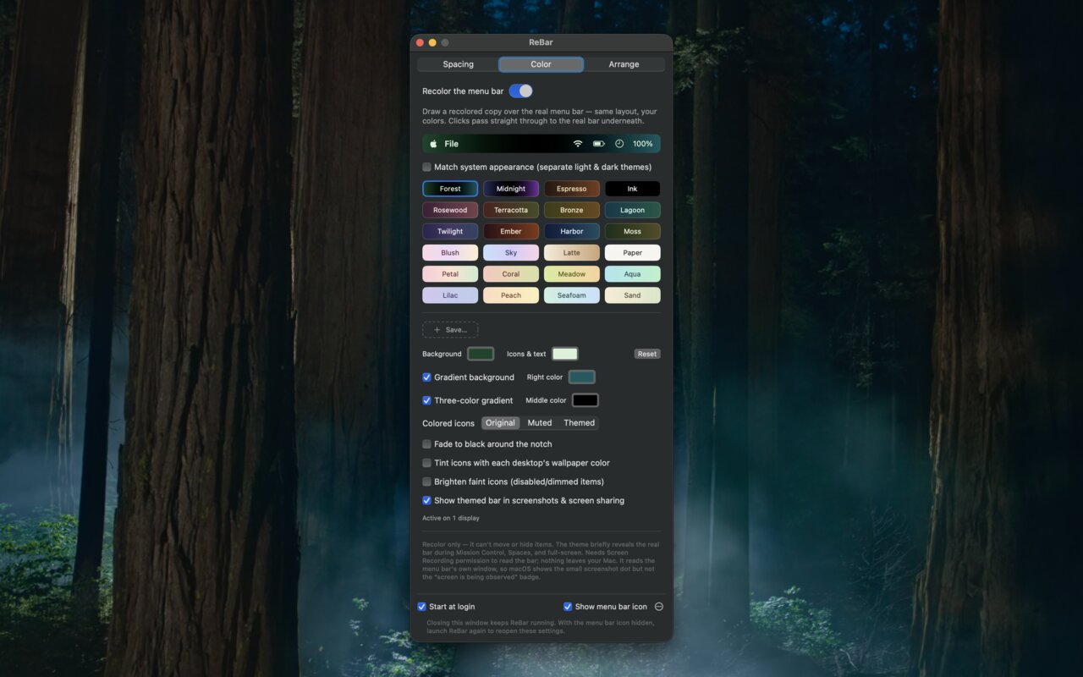Disable Start at login

point(422,607)
